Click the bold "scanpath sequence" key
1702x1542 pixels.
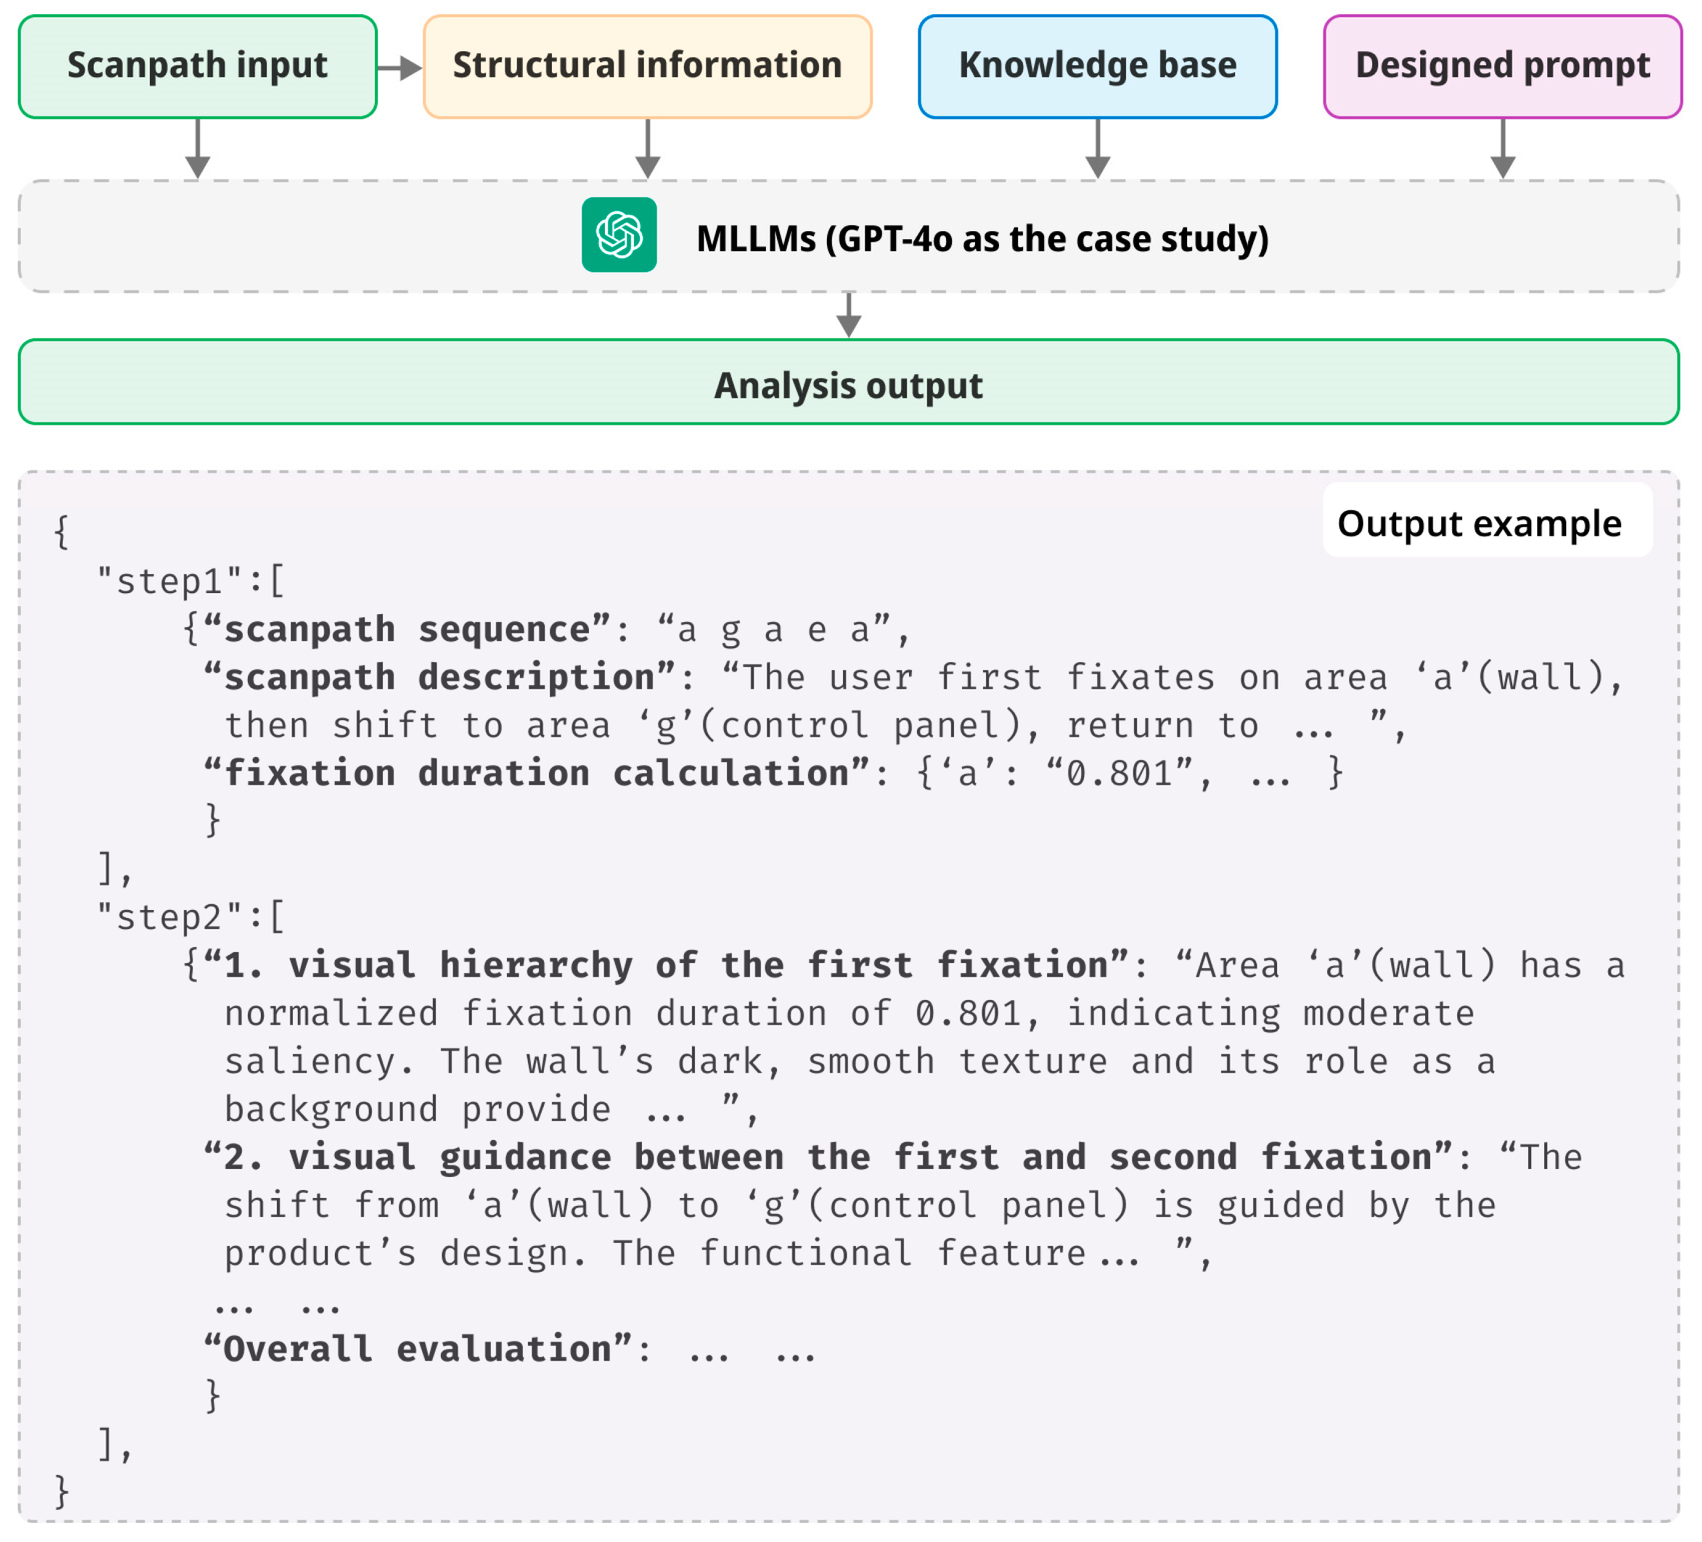(407, 629)
